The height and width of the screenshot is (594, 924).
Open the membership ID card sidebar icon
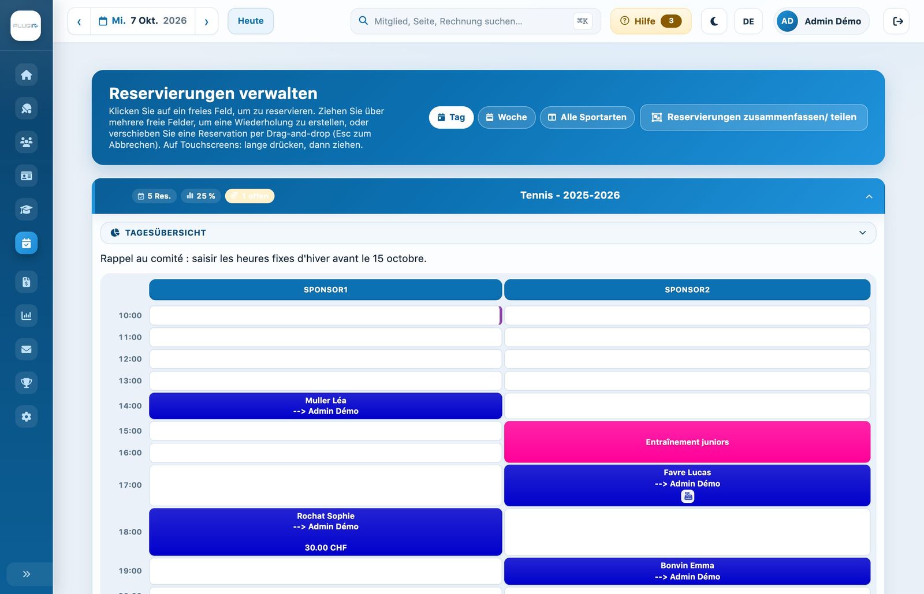[x=26, y=175]
